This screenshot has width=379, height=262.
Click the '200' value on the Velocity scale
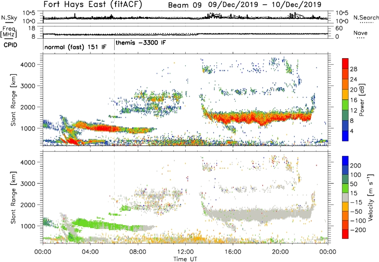pyautogui.click(x=356, y=166)
